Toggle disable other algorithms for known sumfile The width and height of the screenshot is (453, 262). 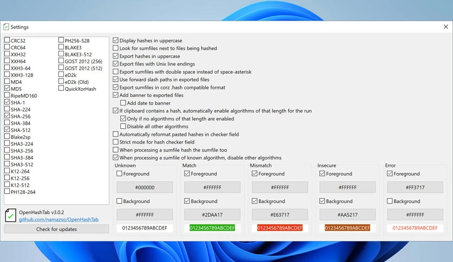coord(115,158)
